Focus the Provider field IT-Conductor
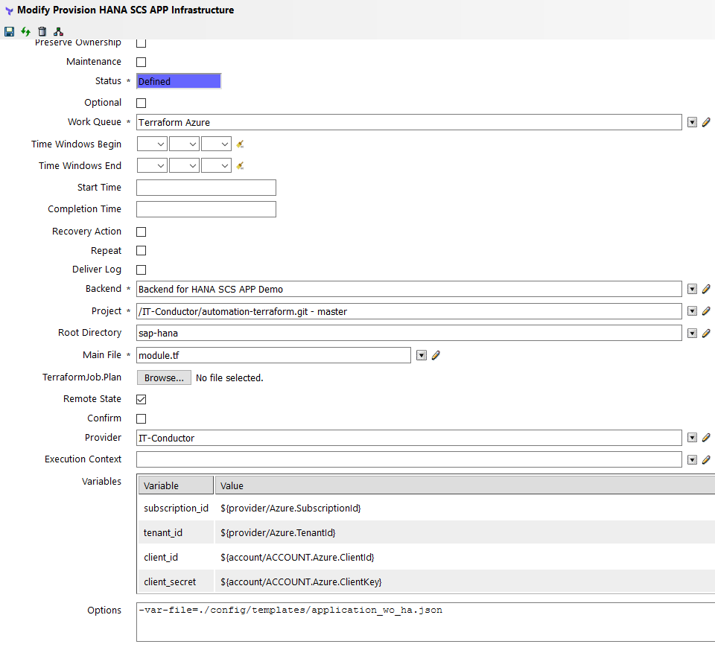 point(409,439)
